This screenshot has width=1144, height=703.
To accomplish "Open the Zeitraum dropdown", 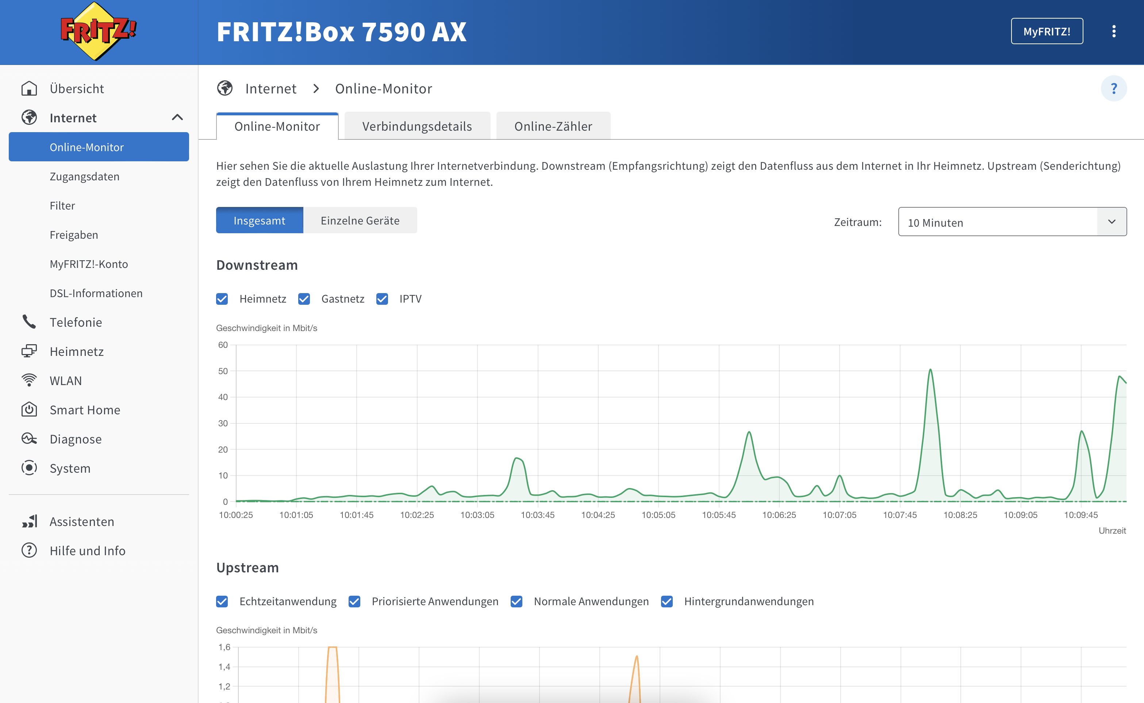I will pos(1012,222).
